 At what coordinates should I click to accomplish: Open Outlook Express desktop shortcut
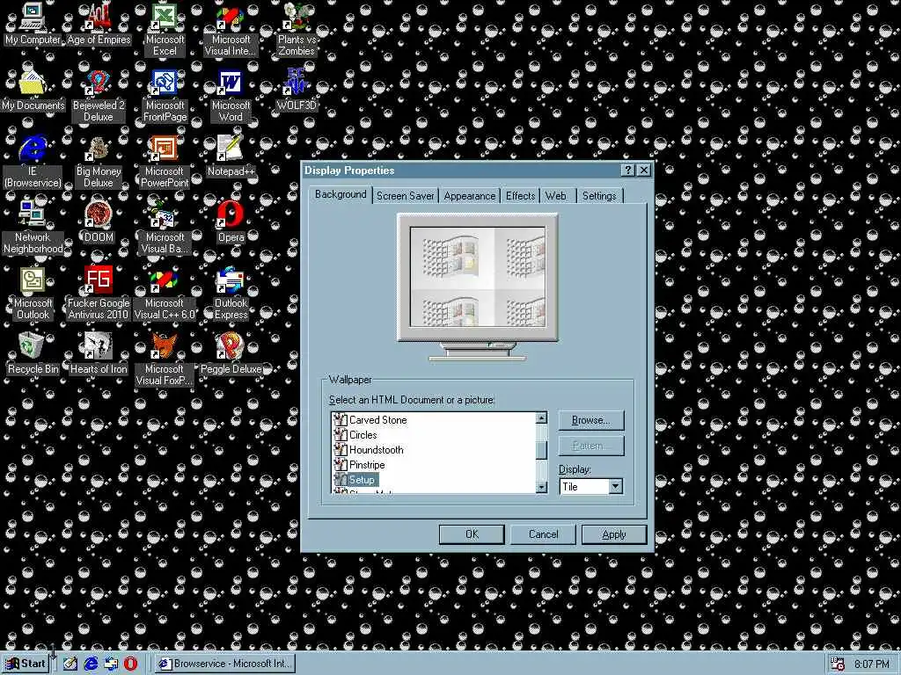tap(231, 294)
